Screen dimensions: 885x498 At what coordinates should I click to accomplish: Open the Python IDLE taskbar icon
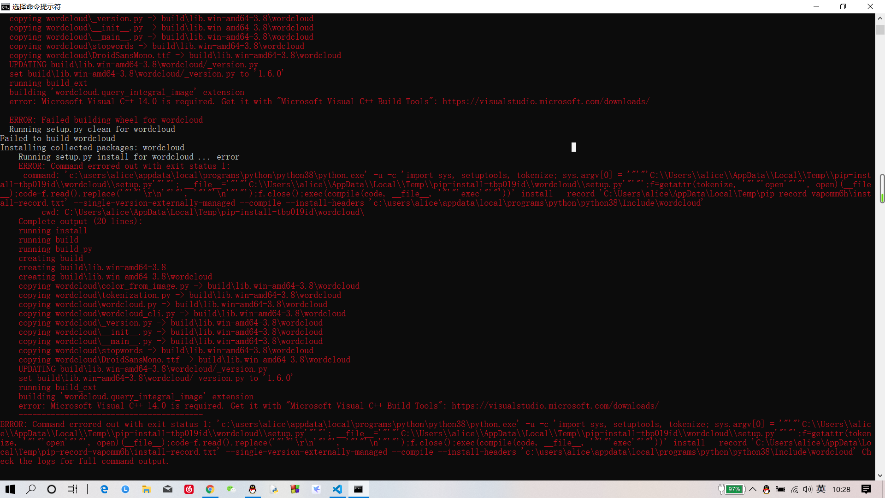tap(274, 489)
